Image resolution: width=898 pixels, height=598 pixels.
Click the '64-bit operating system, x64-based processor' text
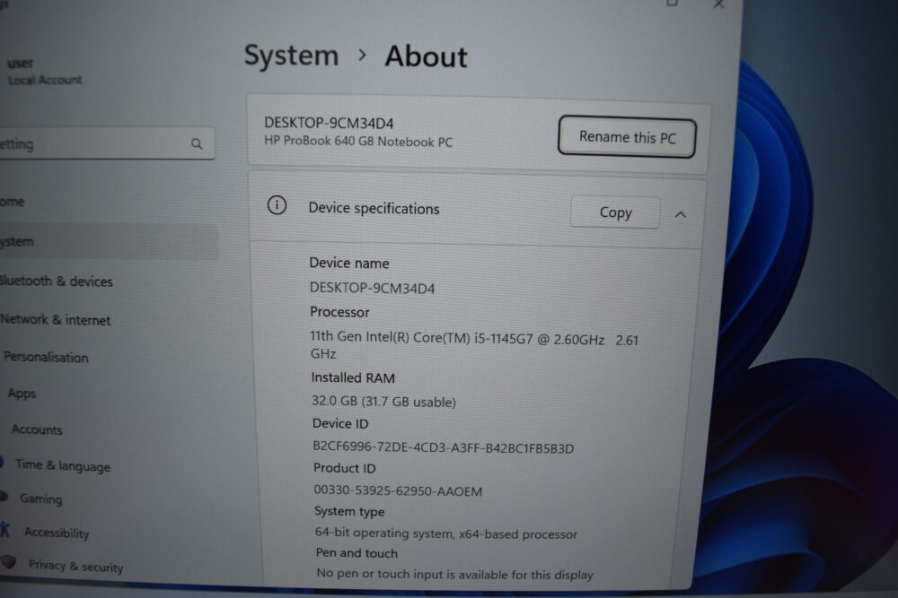click(x=446, y=533)
